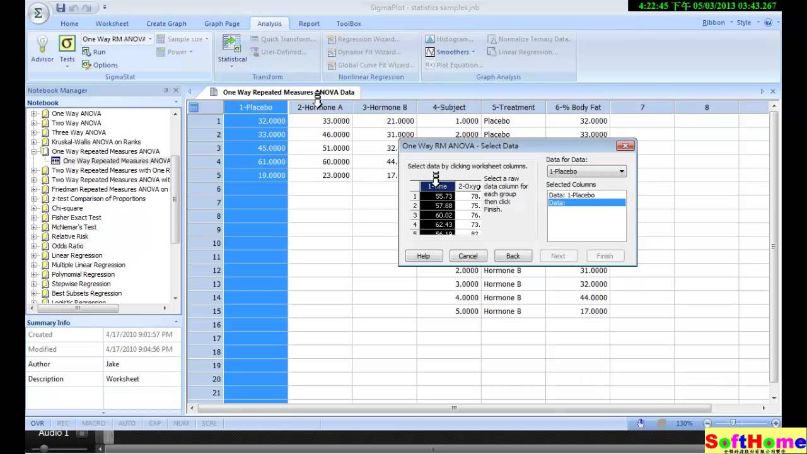Click the Redo icon in quick access toolbar
807x454 pixels.
coord(86,8)
